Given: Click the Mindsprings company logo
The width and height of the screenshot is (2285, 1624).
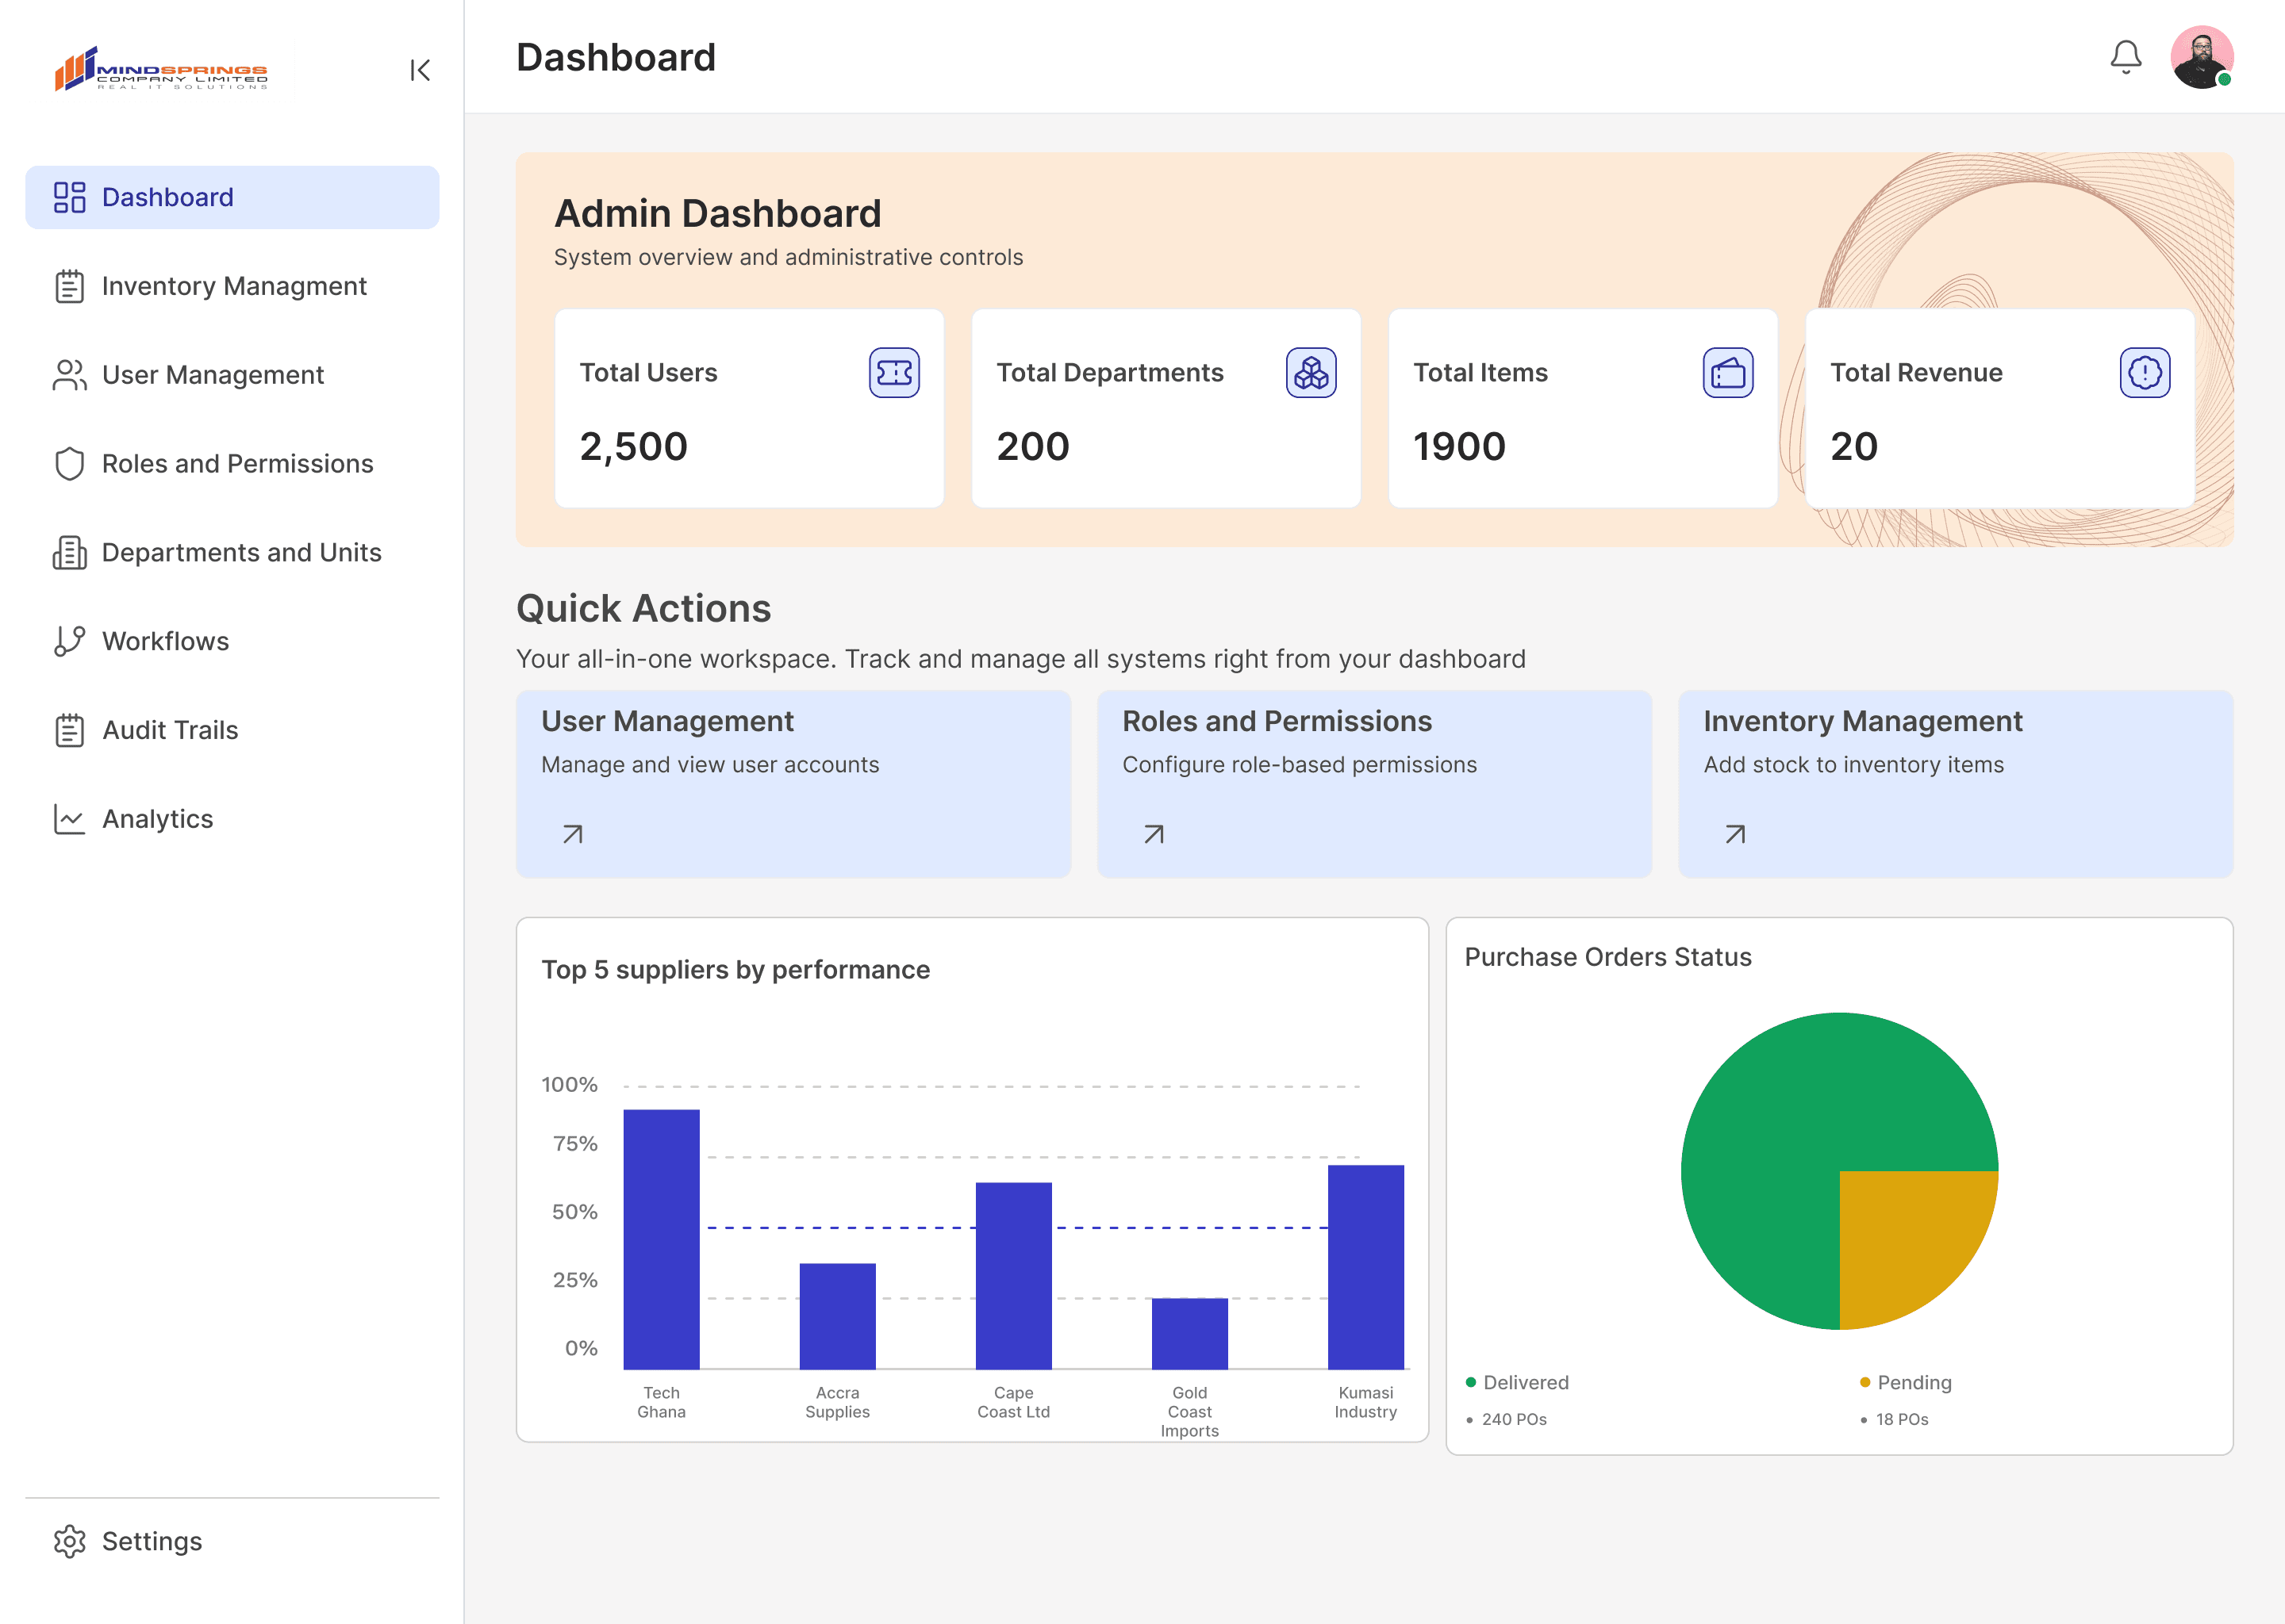Looking at the screenshot, I should point(161,68).
